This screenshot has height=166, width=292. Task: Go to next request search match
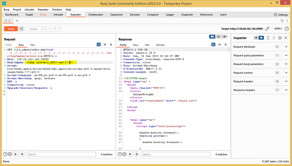[x=22, y=154]
